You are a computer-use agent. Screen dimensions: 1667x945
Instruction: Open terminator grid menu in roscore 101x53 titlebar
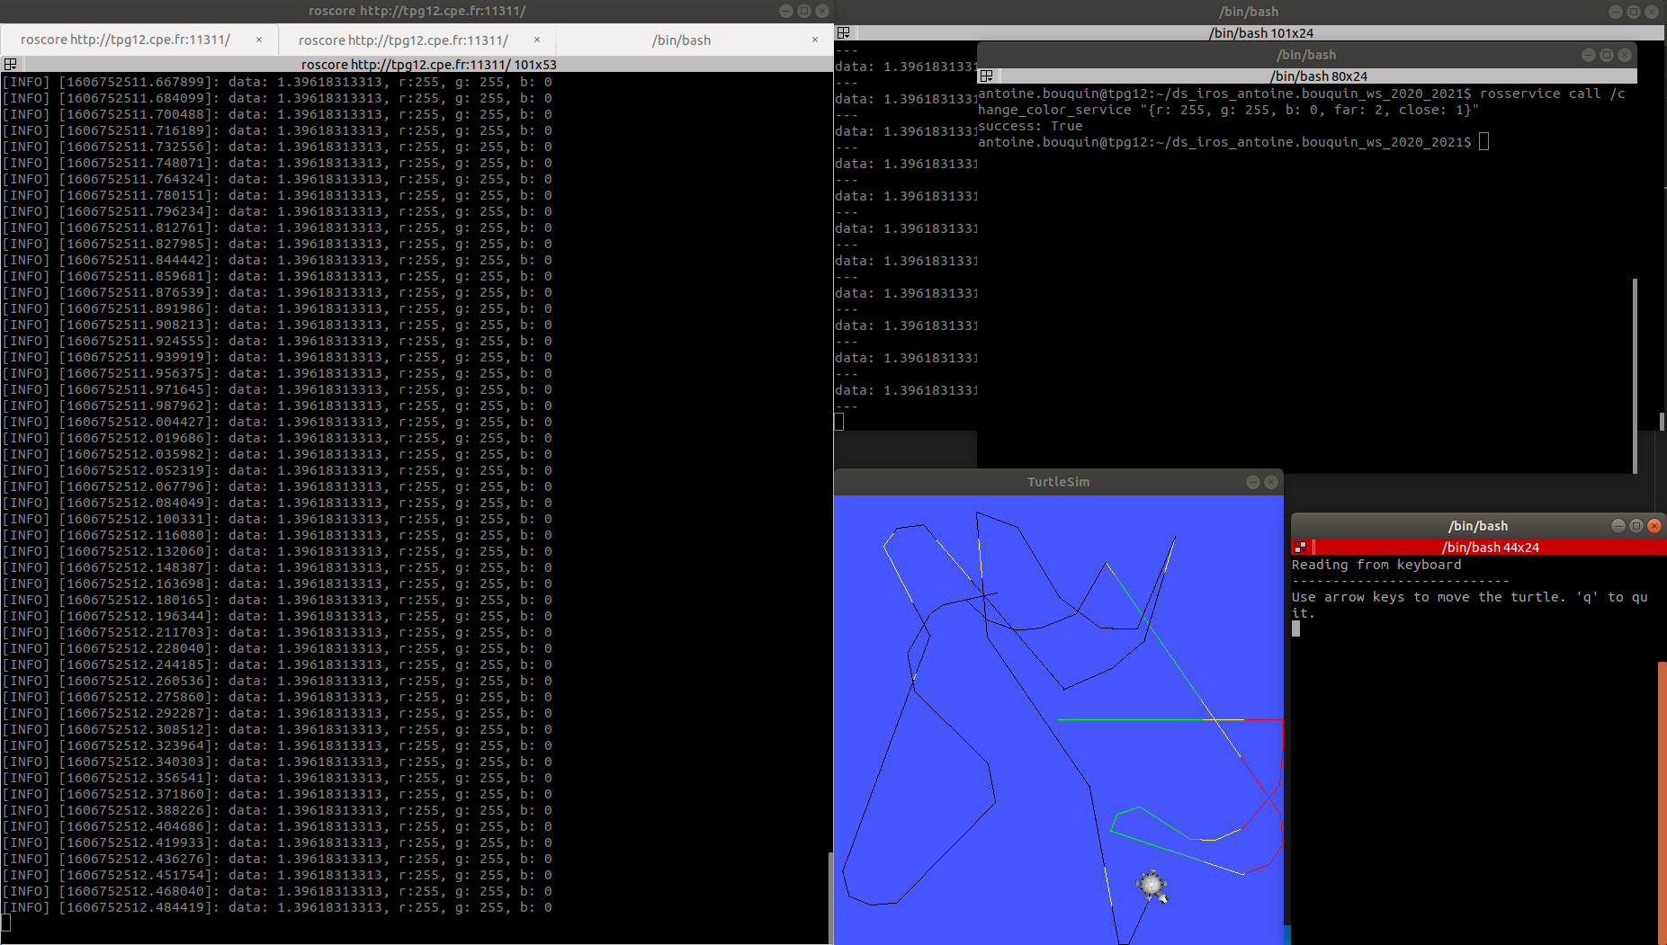click(10, 64)
